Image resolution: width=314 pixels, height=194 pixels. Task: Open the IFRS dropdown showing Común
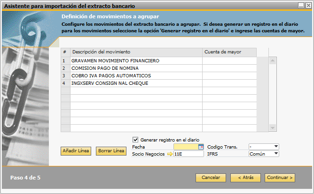(275, 154)
